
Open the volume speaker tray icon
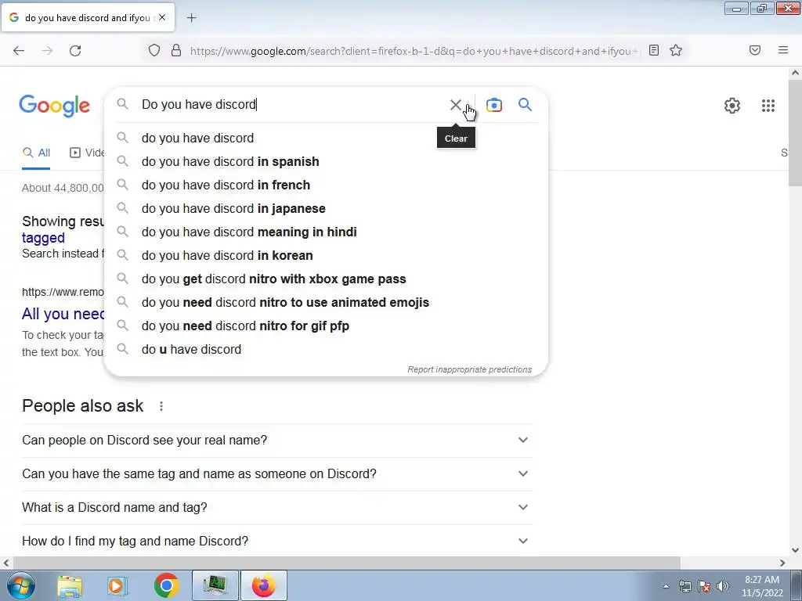pos(723,586)
